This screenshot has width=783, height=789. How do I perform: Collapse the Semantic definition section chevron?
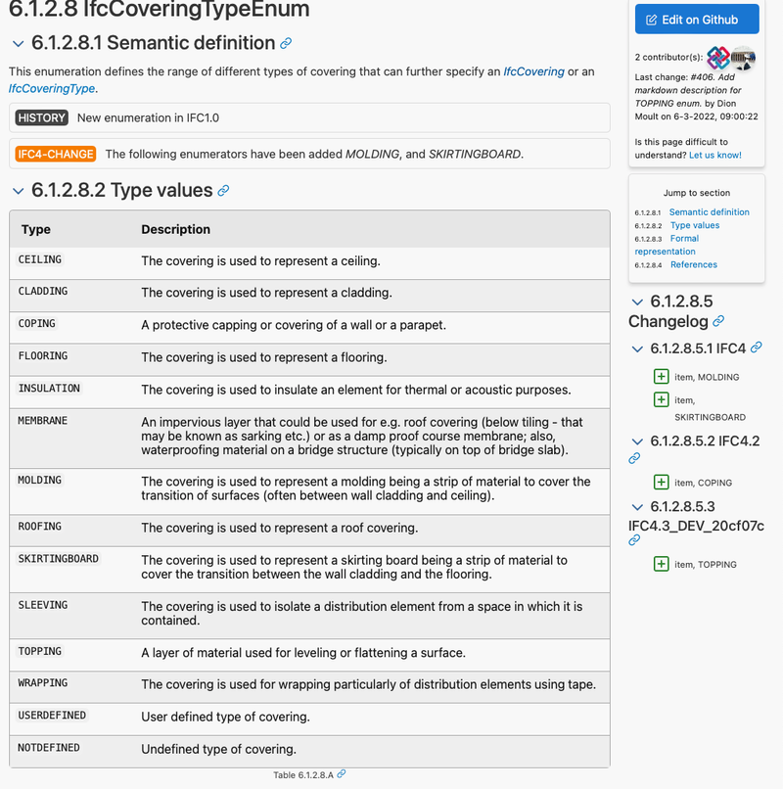point(17,43)
